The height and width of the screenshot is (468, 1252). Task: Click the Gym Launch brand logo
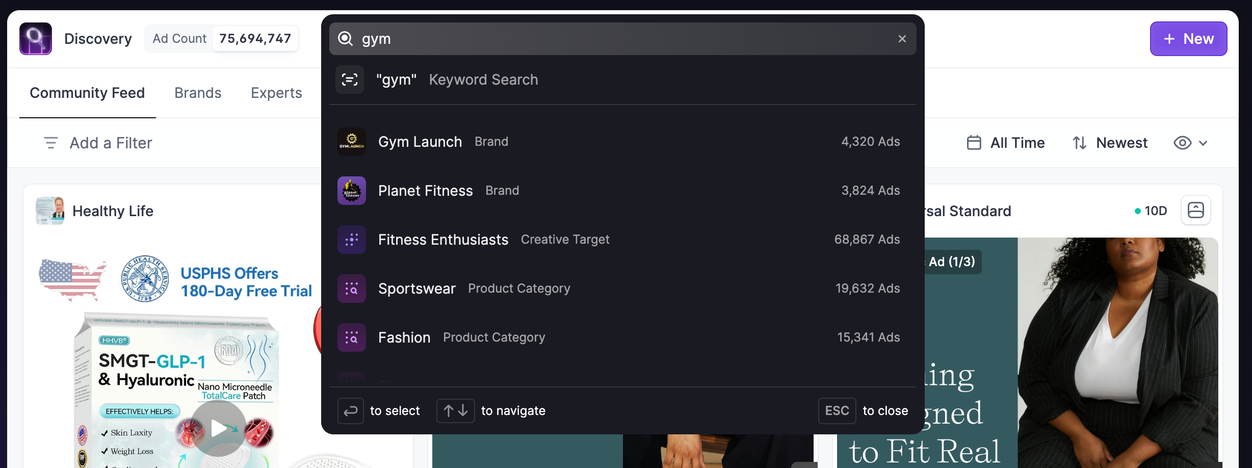(x=352, y=142)
